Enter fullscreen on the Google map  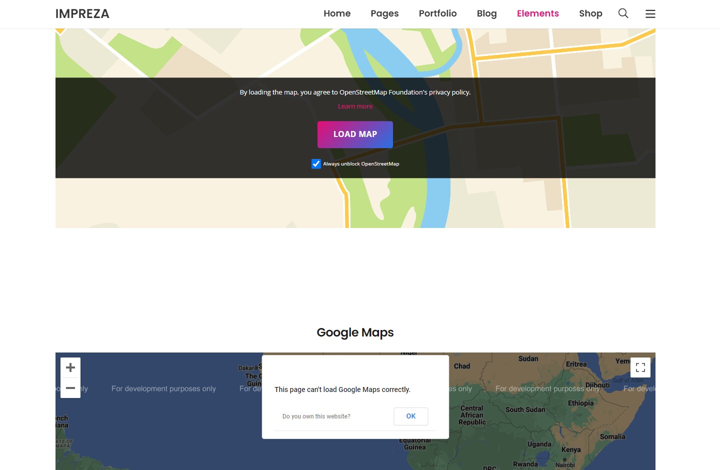(x=640, y=367)
